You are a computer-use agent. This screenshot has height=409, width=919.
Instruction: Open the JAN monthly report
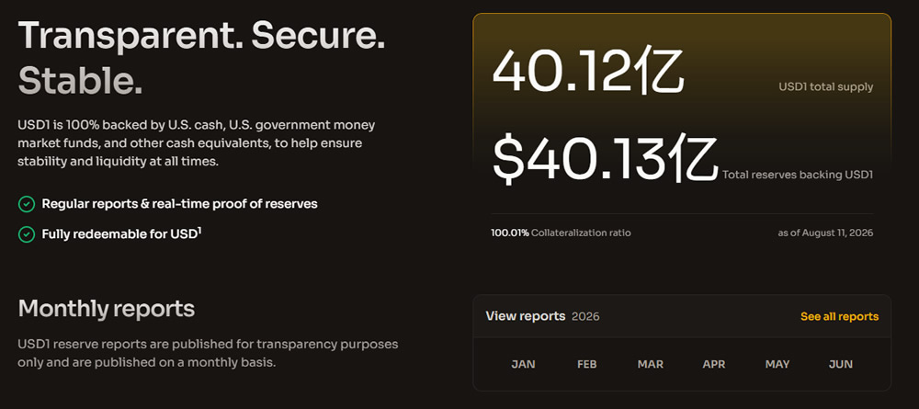[x=523, y=364]
